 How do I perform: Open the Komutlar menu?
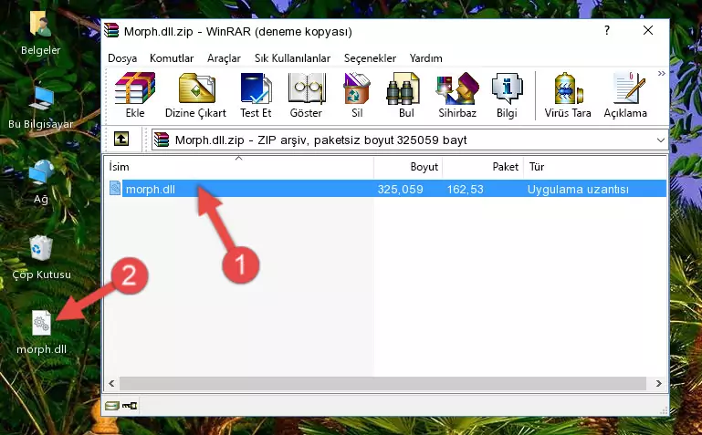(x=172, y=58)
